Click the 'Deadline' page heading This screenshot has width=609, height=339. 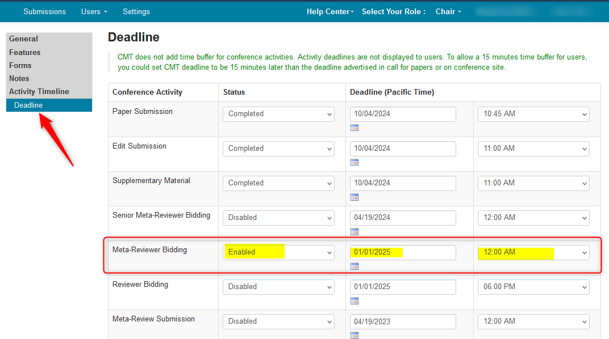pos(134,37)
